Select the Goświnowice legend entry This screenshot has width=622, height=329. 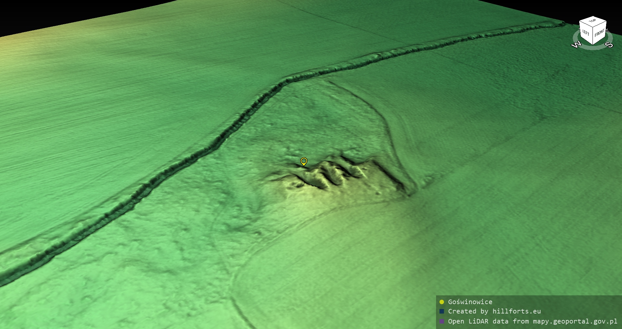(470, 302)
